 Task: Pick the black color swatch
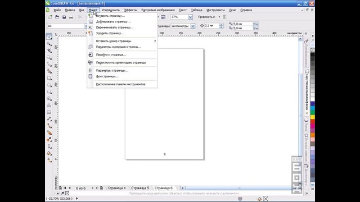coord(313,54)
